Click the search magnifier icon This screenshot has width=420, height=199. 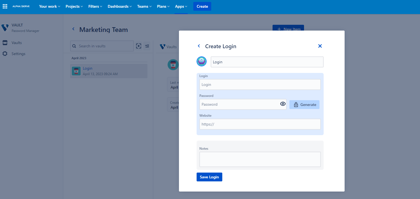pos(74,46)
